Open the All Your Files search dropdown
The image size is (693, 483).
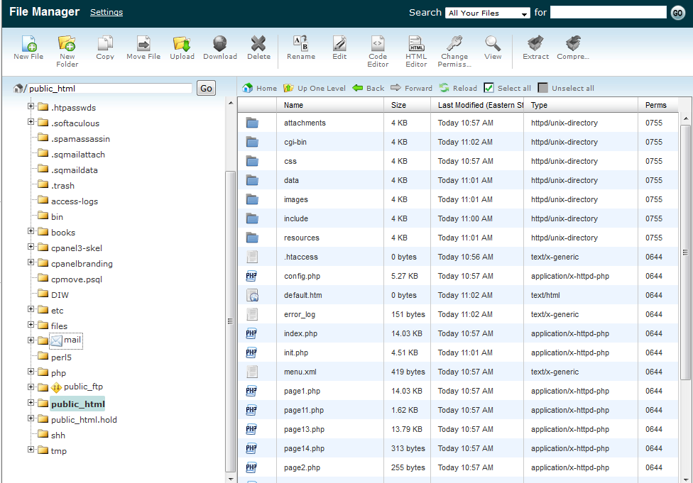point(488,13)
